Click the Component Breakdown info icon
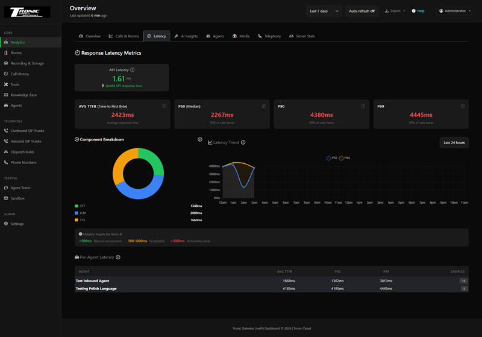This screenshot has width=482, height=337. pos(200,139)
